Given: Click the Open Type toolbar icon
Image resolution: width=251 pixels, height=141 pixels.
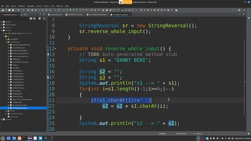Looking at the screenshot, I should [x=103, y=10].
